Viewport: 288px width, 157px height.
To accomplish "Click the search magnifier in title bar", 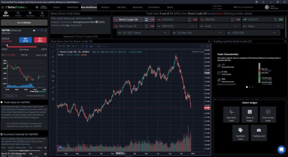I will point(256,2).
